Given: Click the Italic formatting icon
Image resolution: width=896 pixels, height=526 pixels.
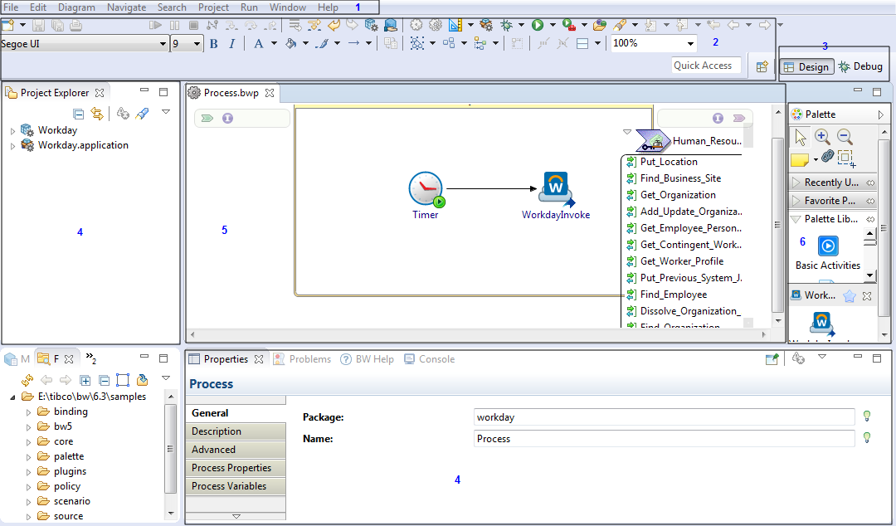Looking at the screenshot, I should coord(232,44).
